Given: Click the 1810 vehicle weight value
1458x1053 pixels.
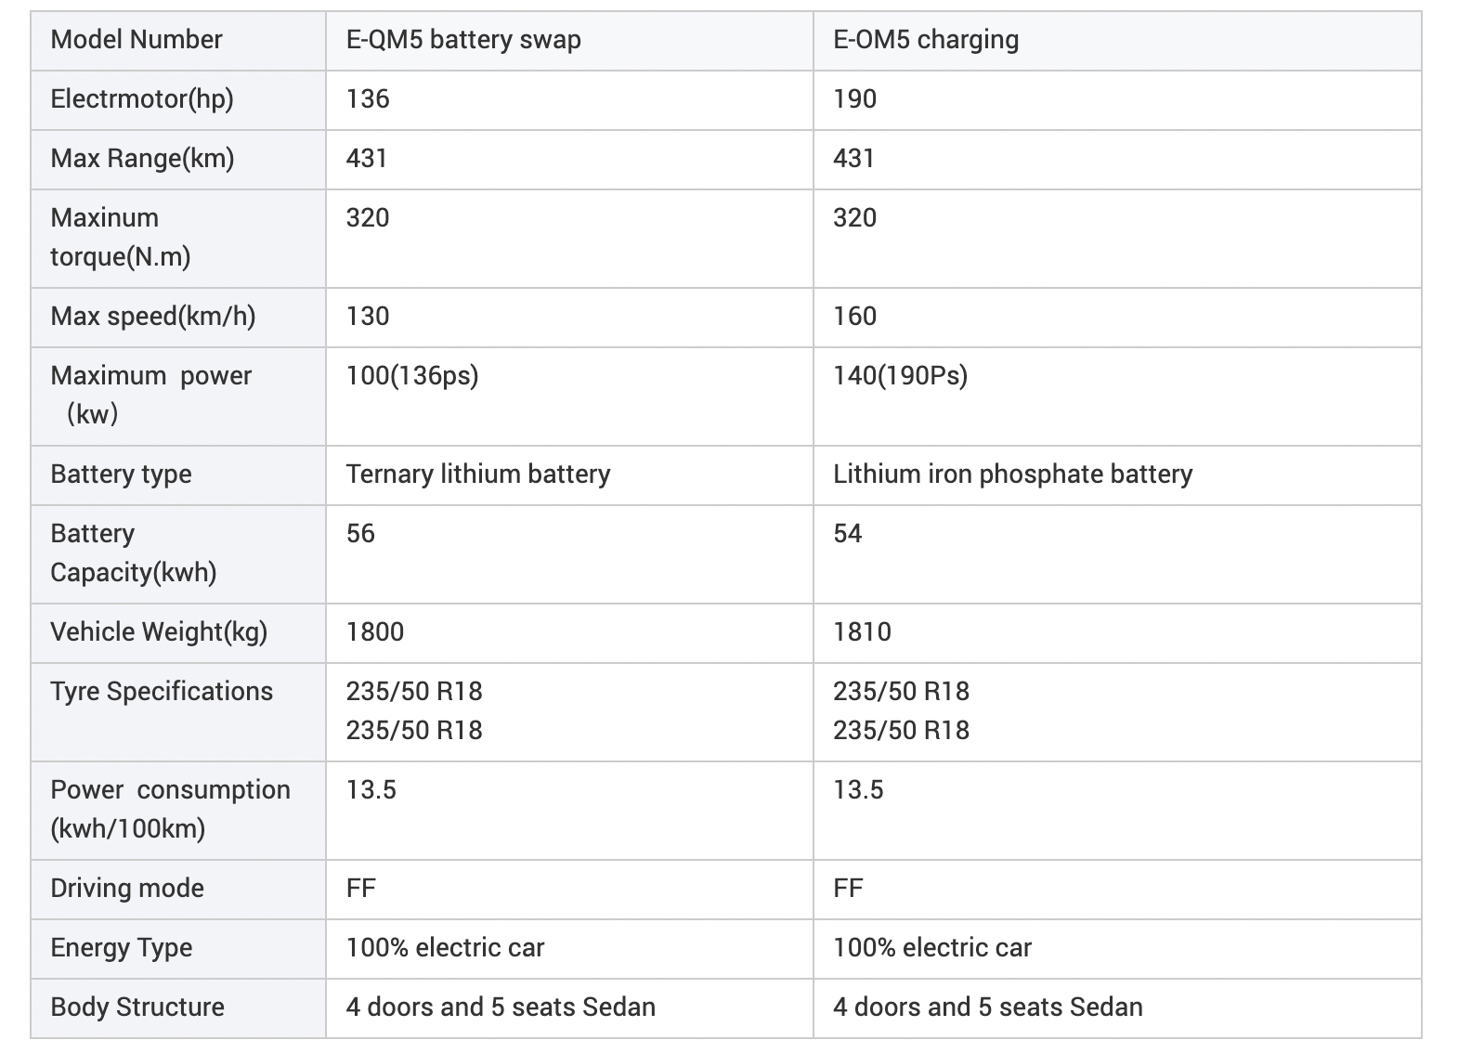Looking at the screenshot, I should pyautogui.click(x=862, y=632).
